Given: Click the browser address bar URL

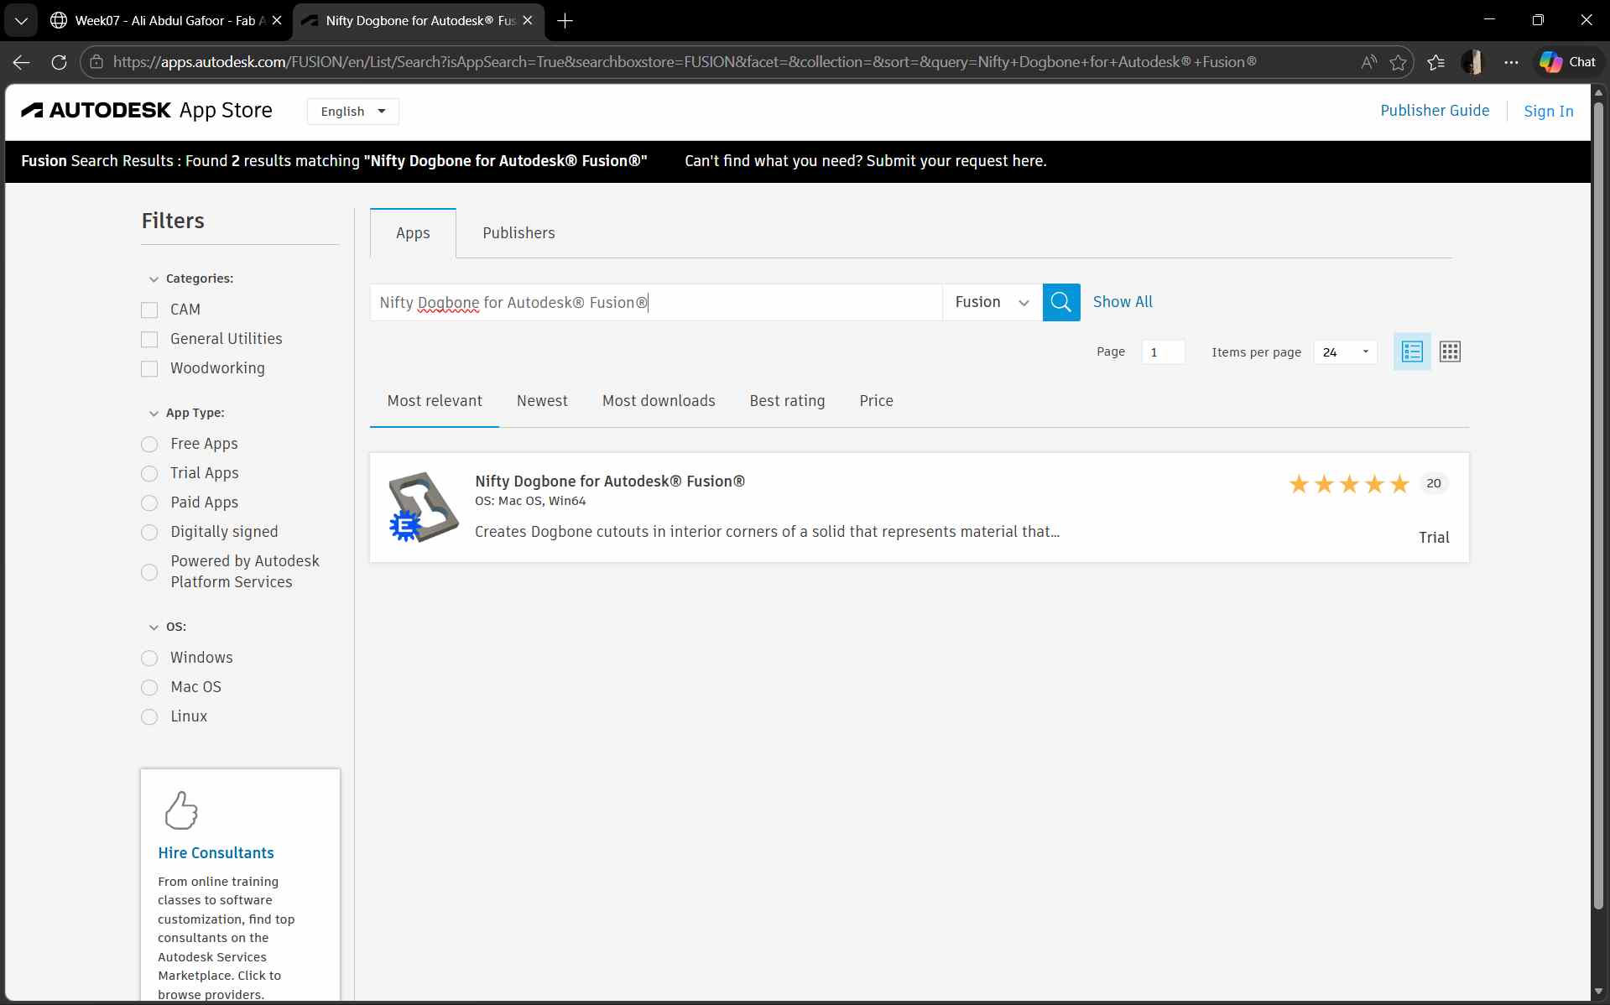Looking at the screenshot, I should (684, 62).
